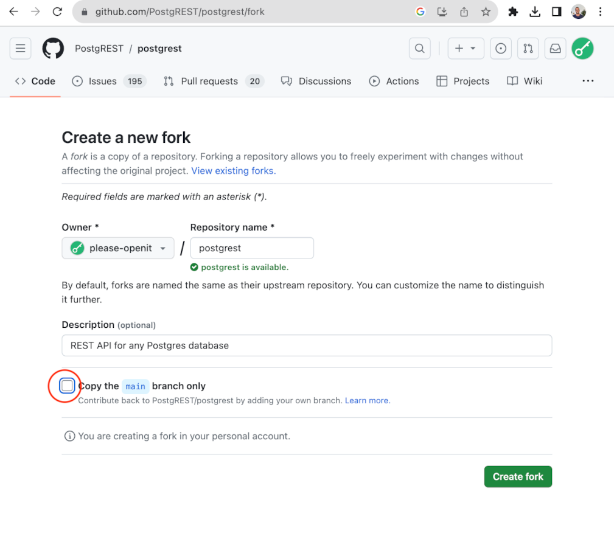Click the Create fork button
The image size is (614, 545).
pyautogui.click(x=518, y=476)
